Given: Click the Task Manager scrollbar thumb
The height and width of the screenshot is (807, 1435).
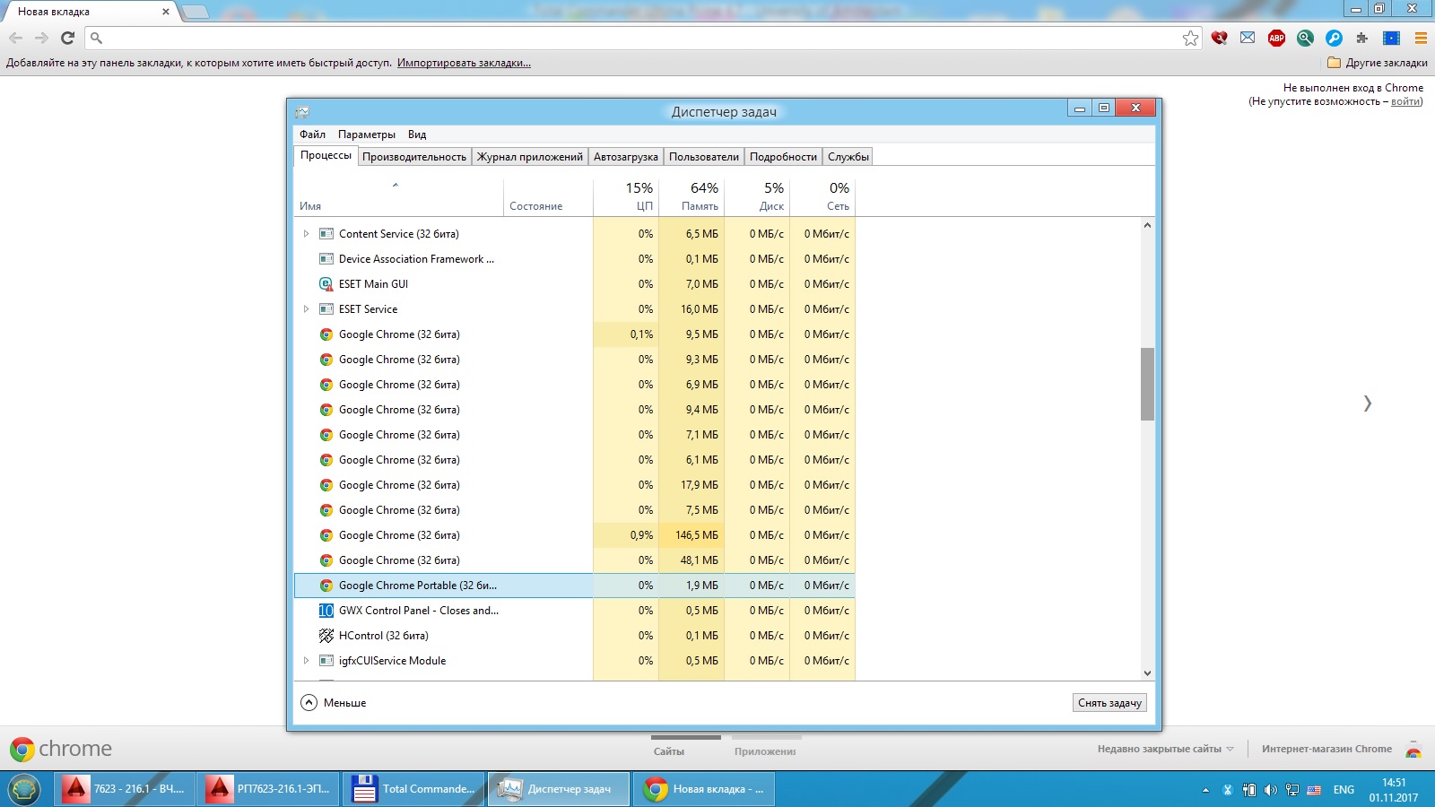Looking at the screenshot, I should (1147, 384).
